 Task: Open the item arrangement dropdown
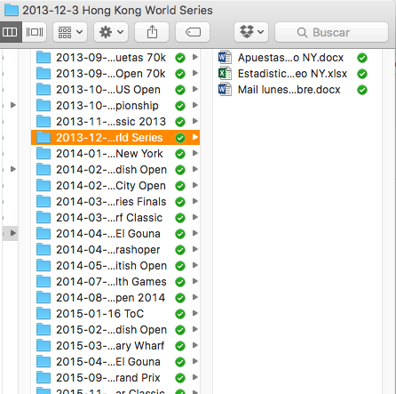point(70,32)
